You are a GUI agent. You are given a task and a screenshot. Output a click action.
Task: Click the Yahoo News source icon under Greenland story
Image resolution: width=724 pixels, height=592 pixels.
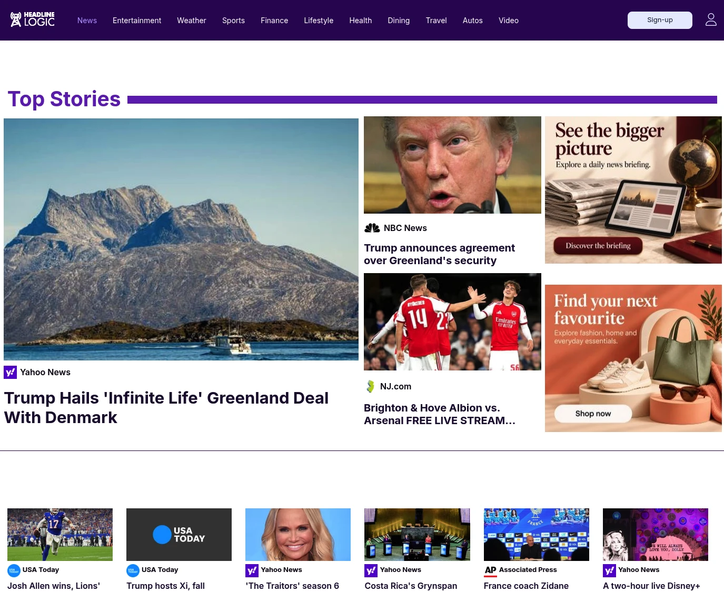pyautogui.click(x=11, y=372)
